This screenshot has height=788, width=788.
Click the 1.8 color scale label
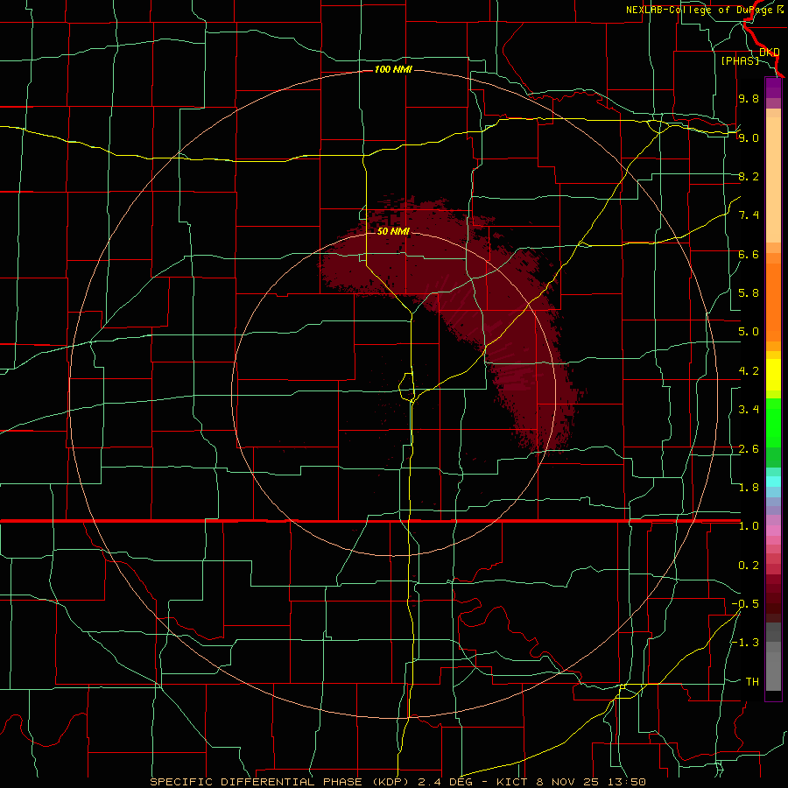point(749,488)
